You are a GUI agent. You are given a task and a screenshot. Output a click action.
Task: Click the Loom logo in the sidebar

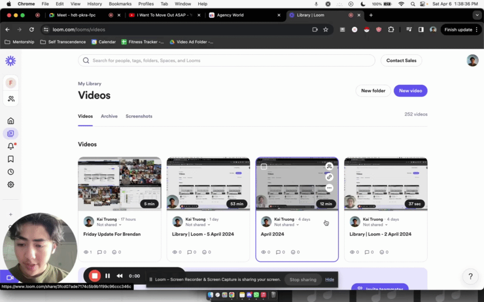10,61
